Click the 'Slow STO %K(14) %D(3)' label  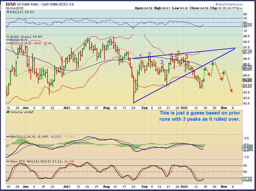[x=30, y=161]
